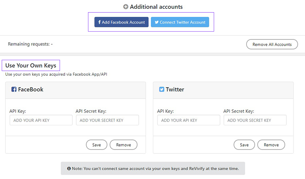The width and height of the screenshot is (305, 179).
Task: Click the FaceBook panel title text
Action: point(30,89)
